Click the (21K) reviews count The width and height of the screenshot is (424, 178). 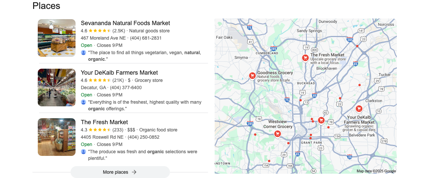[x=118, y=80]
